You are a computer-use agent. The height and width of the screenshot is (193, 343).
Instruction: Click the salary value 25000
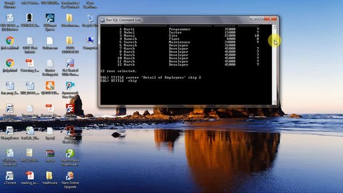(230, 35)
